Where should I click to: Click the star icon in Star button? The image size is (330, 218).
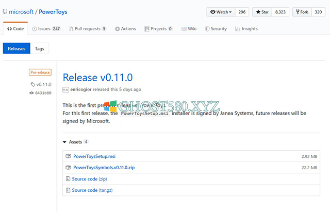(x=258, y=12)
